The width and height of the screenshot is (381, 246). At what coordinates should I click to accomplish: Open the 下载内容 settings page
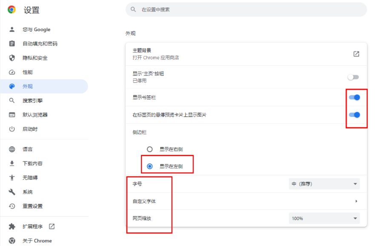44,163
